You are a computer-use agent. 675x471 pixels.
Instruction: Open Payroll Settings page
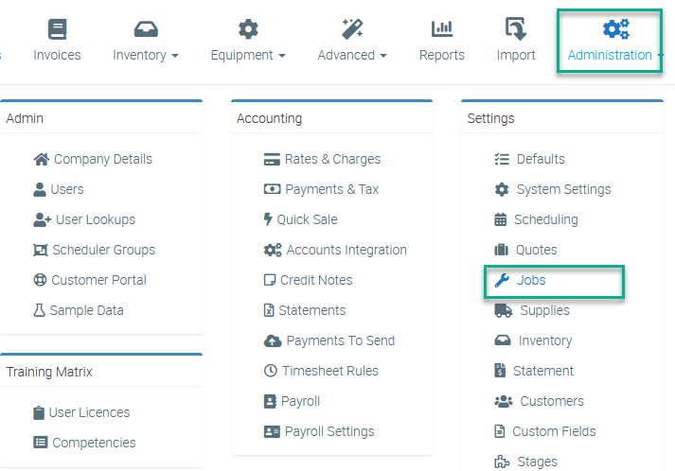tap(329, 431)
